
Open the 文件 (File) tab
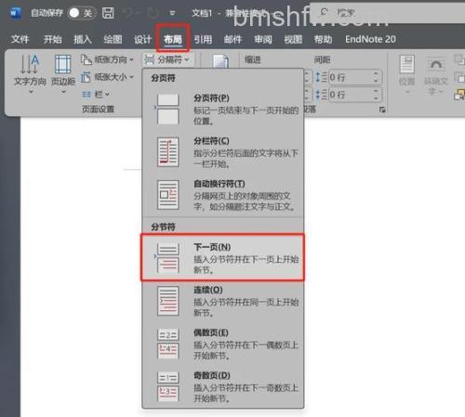pyautogui.click(x=20, y=39)
